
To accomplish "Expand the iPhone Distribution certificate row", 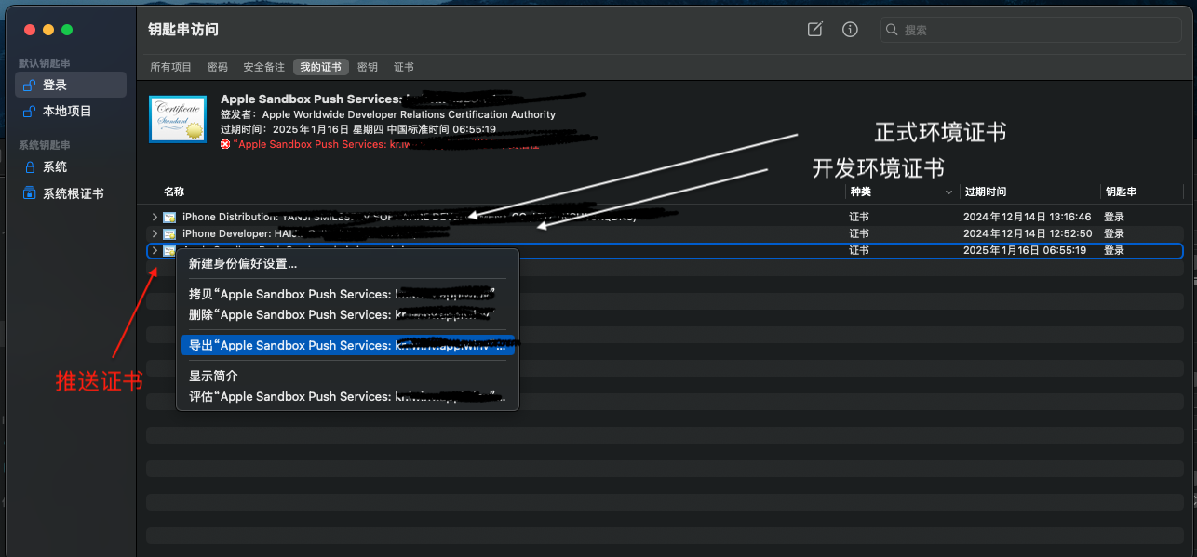I will [155, 217].
